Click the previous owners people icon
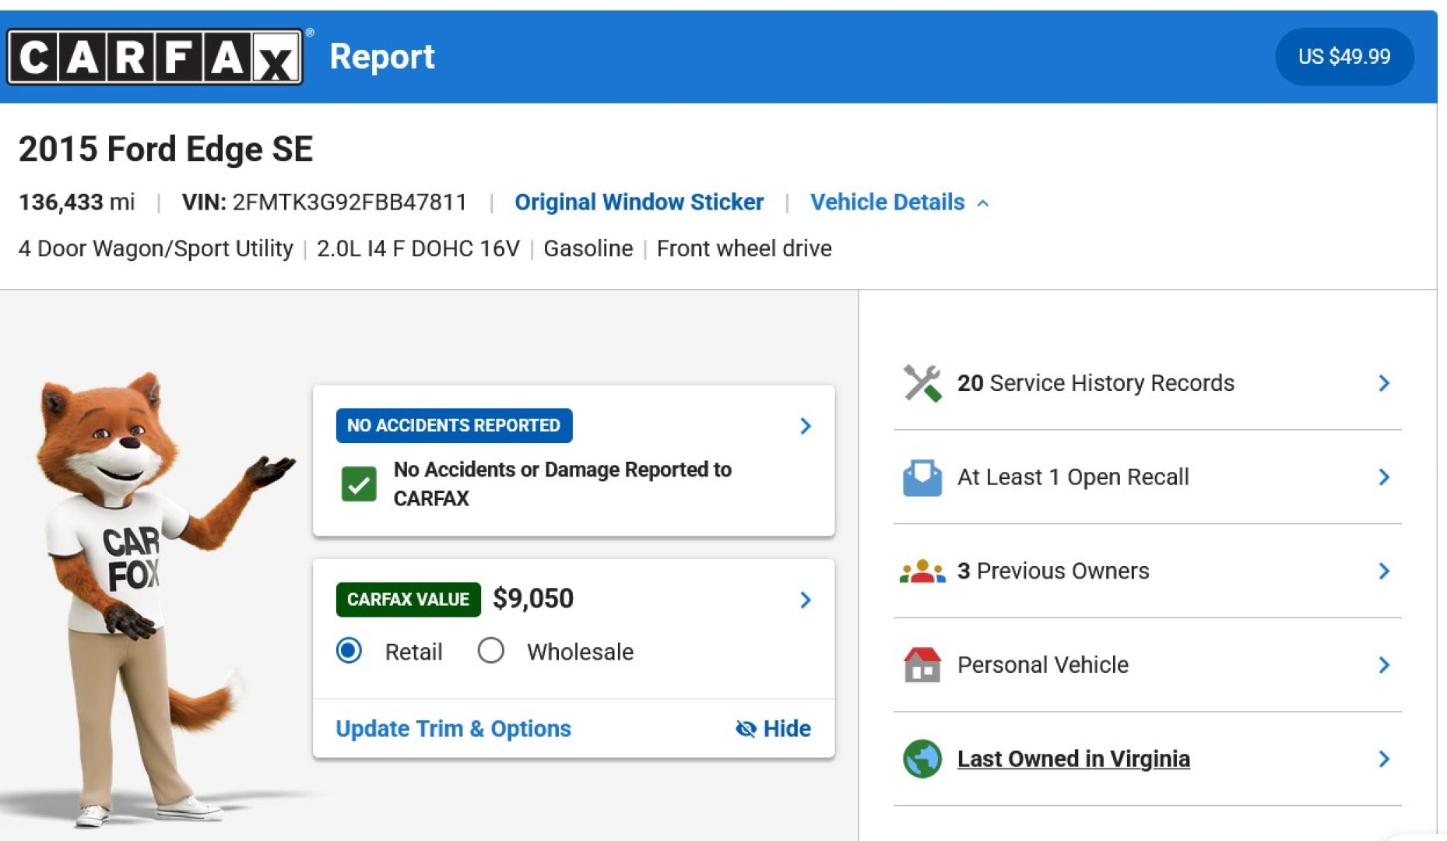 click(x=922, y=572)
